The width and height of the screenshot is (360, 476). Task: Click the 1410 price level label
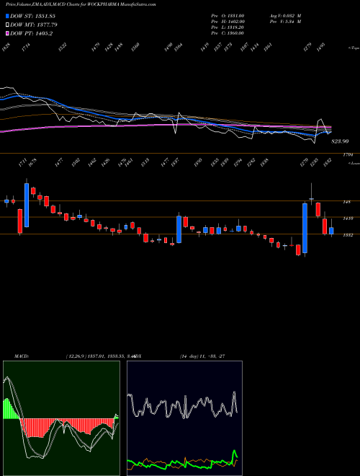pyautogui.click(x=348, y=218)
